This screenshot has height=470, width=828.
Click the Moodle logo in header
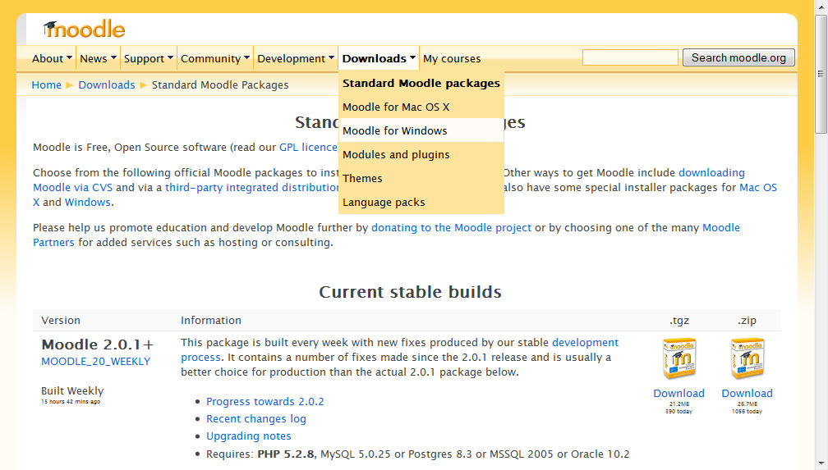[x=84, y=29]
